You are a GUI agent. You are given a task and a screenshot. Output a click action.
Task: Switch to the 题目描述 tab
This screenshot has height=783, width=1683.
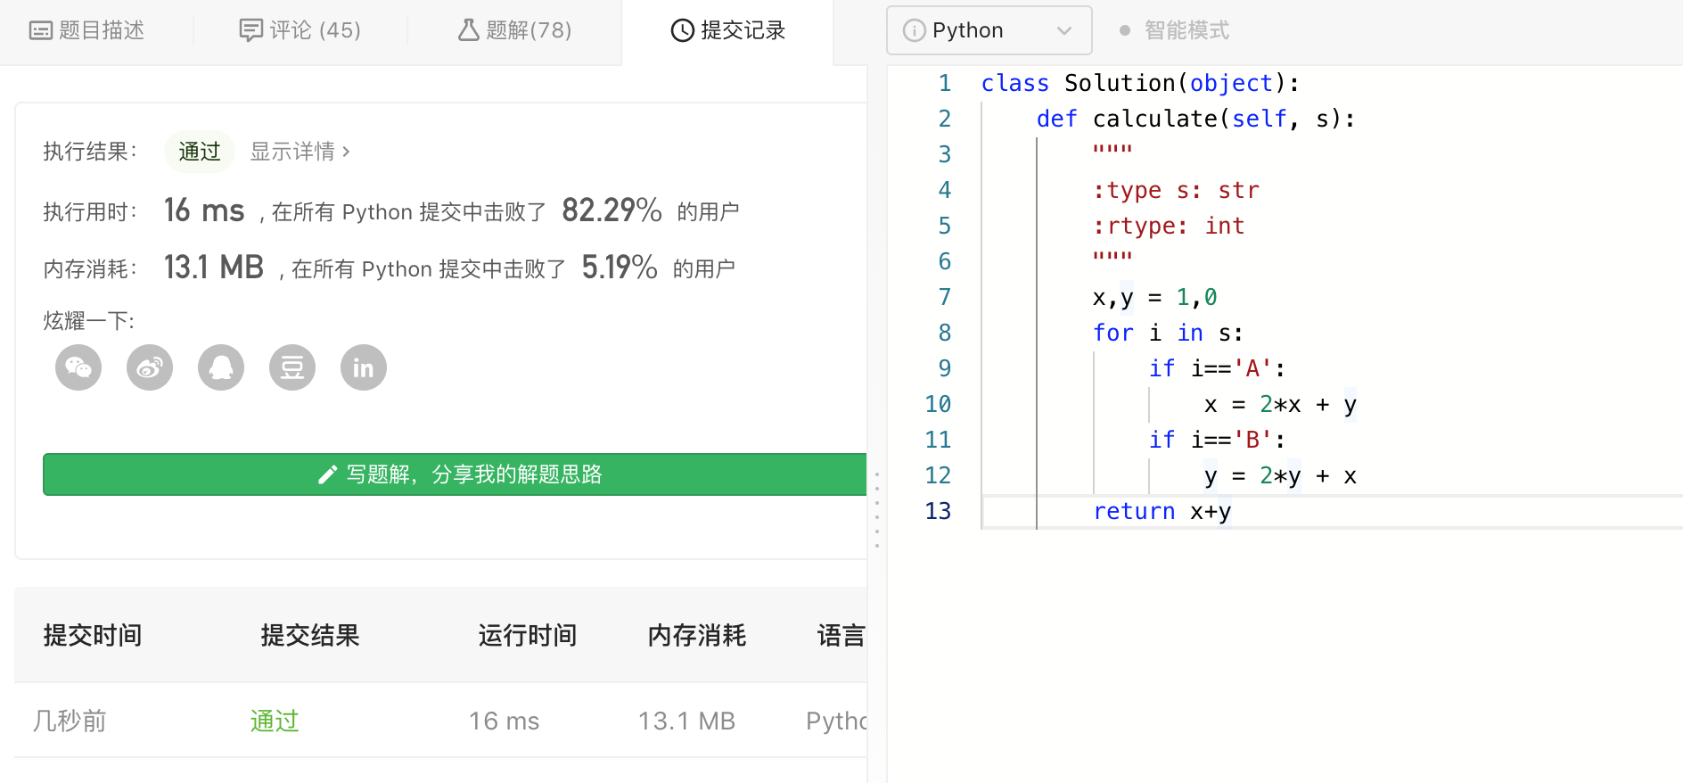[87, 30]
